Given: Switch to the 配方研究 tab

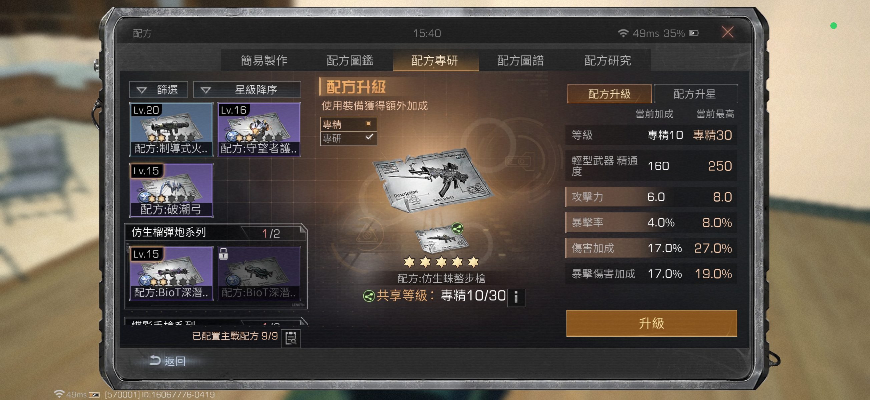Looking at the screenshot, I should point(607,60).
